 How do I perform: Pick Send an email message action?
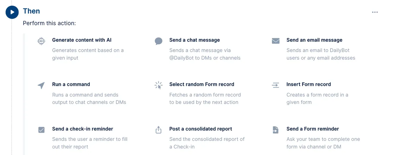(x=314, y=40)
